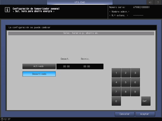Tap keypad number 9

pyautogui.click(x=135, y=92)
